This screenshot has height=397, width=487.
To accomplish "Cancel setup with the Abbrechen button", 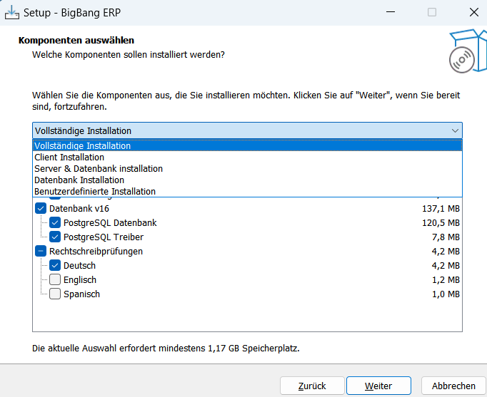I will pos(453,386).
